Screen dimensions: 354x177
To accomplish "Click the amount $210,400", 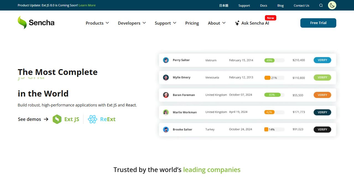I will pyautogui.click(x=299, y=60).
